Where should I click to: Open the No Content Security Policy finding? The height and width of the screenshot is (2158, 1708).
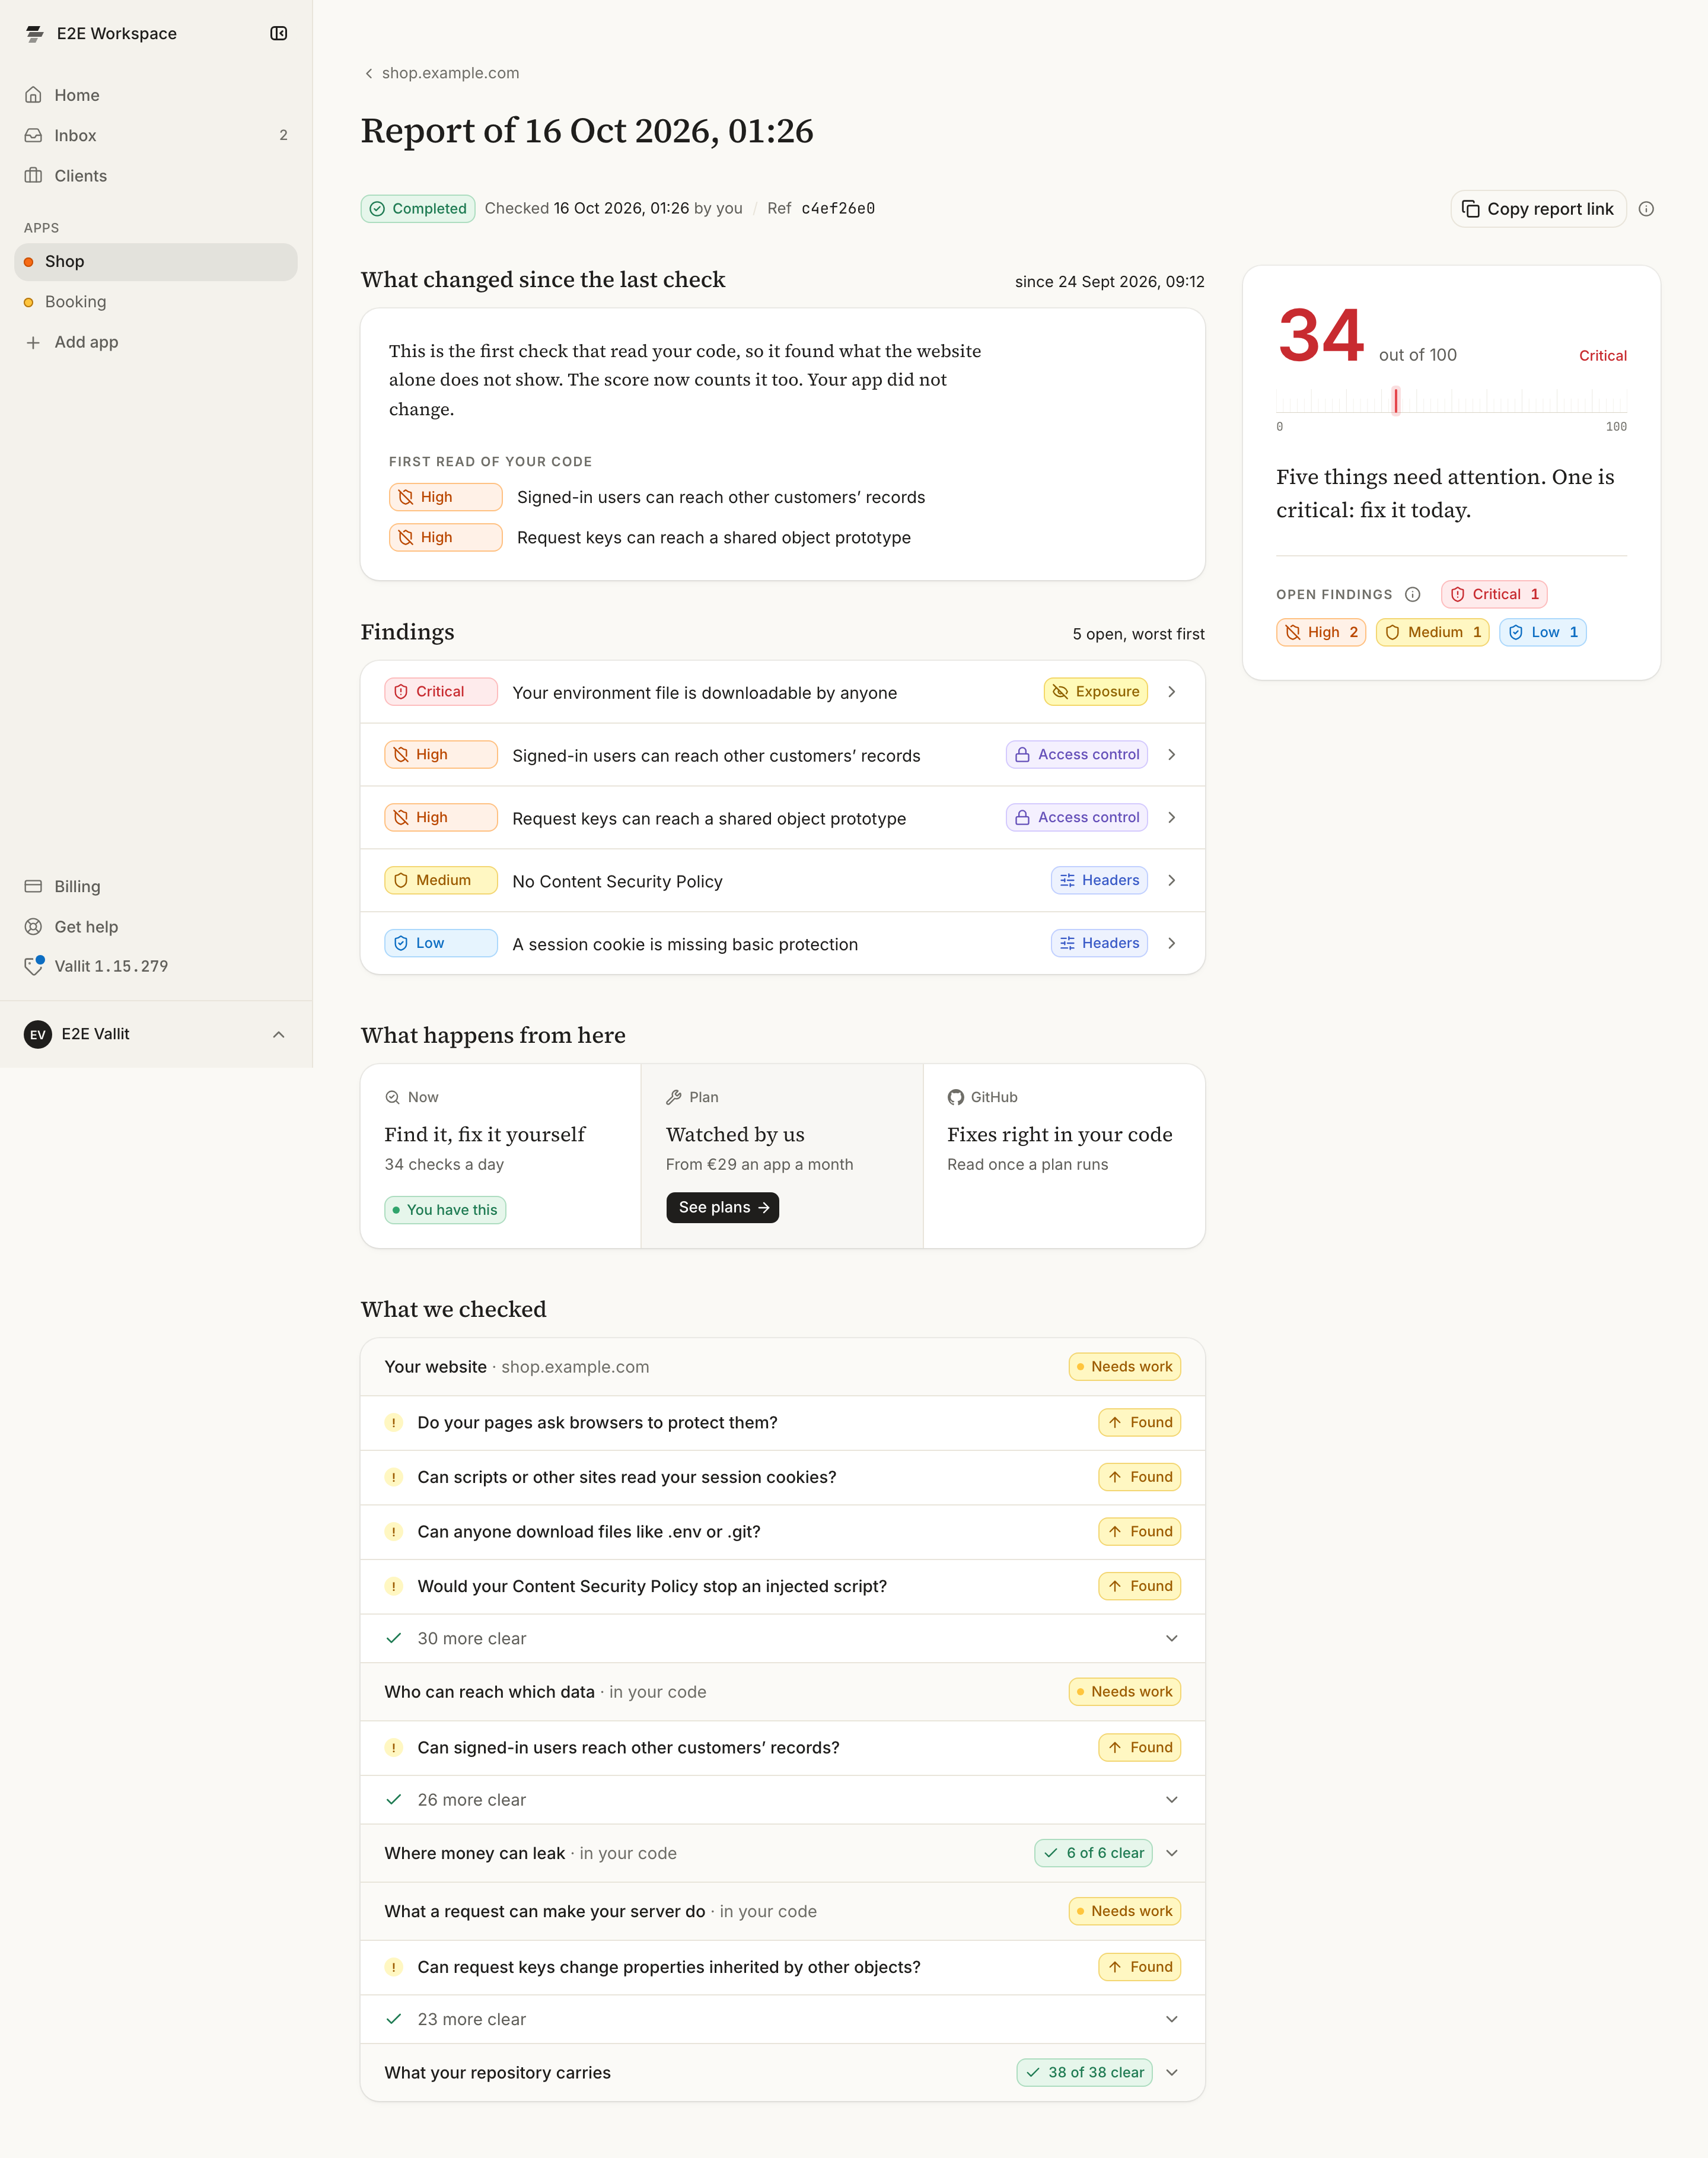782,881
